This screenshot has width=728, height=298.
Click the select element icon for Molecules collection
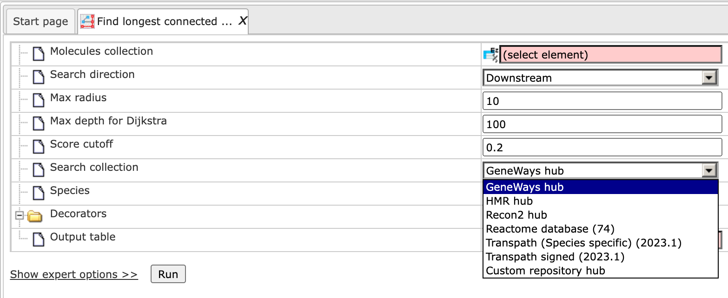(490, 55)
